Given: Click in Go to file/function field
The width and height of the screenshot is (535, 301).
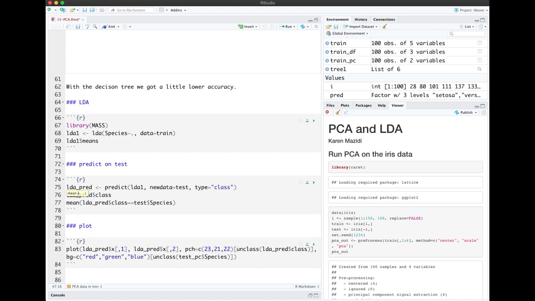Looking at the screenshot, I should (x=131, y=10).
